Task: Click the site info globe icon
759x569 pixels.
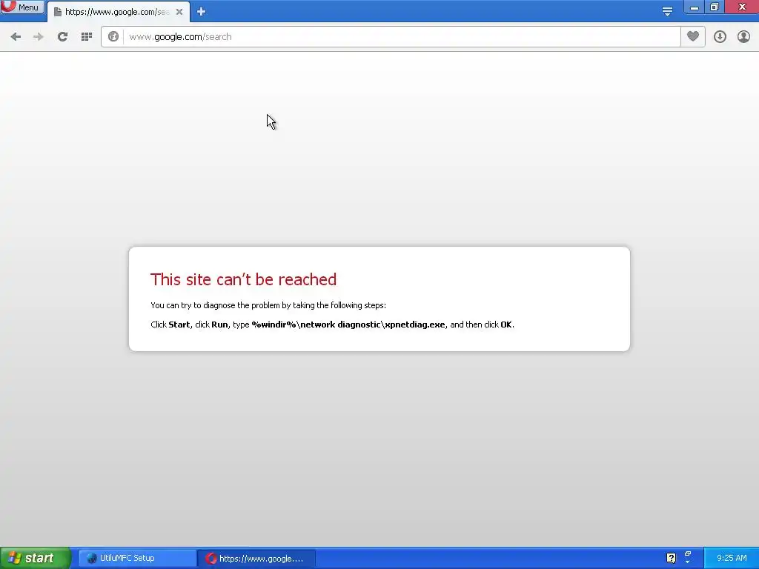Action: 113,37
